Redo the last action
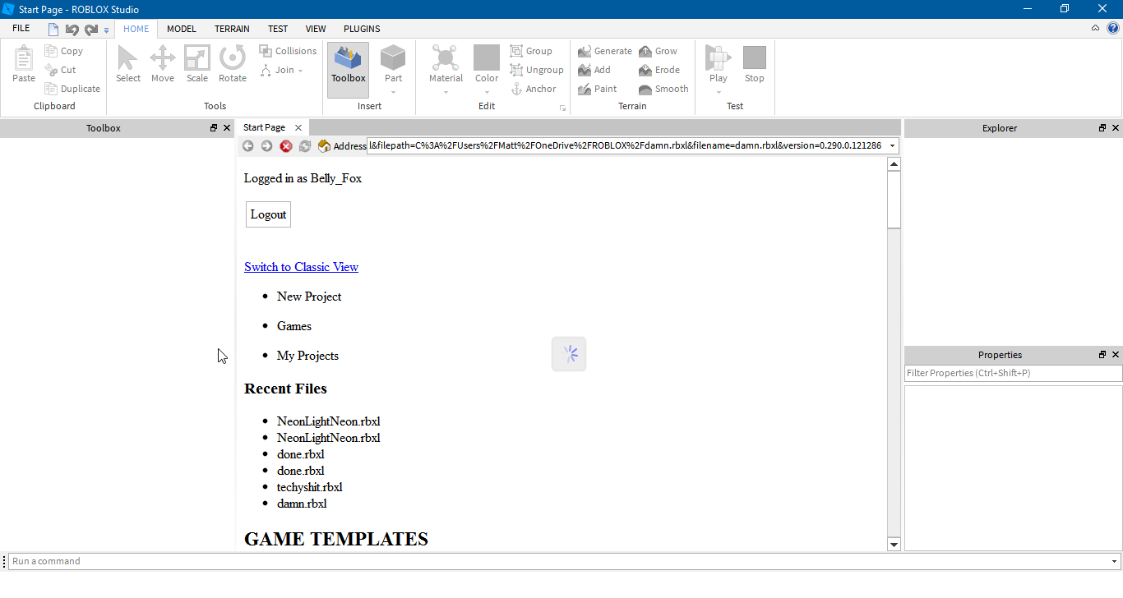1123x598 pixels. 91,30
